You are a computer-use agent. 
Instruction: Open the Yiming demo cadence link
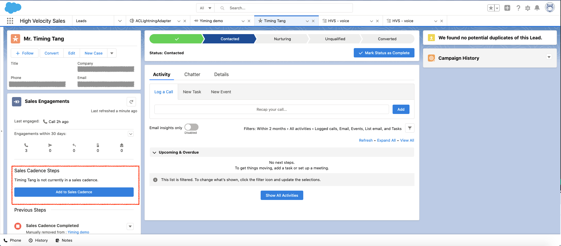click(79, 232)
